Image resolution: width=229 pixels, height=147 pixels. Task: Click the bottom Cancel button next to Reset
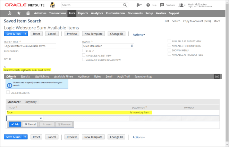click(52, 137)
